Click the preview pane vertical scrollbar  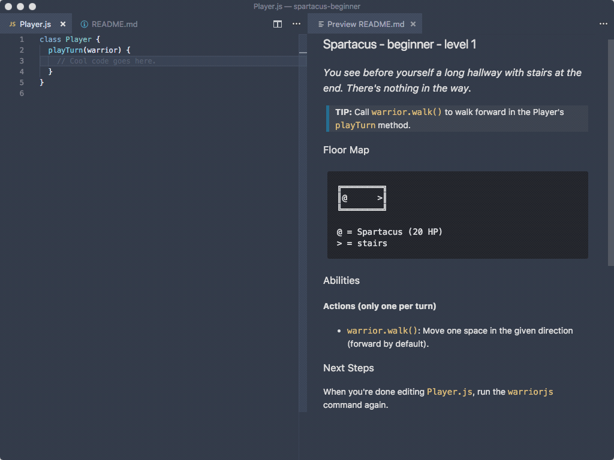[610, 150]
